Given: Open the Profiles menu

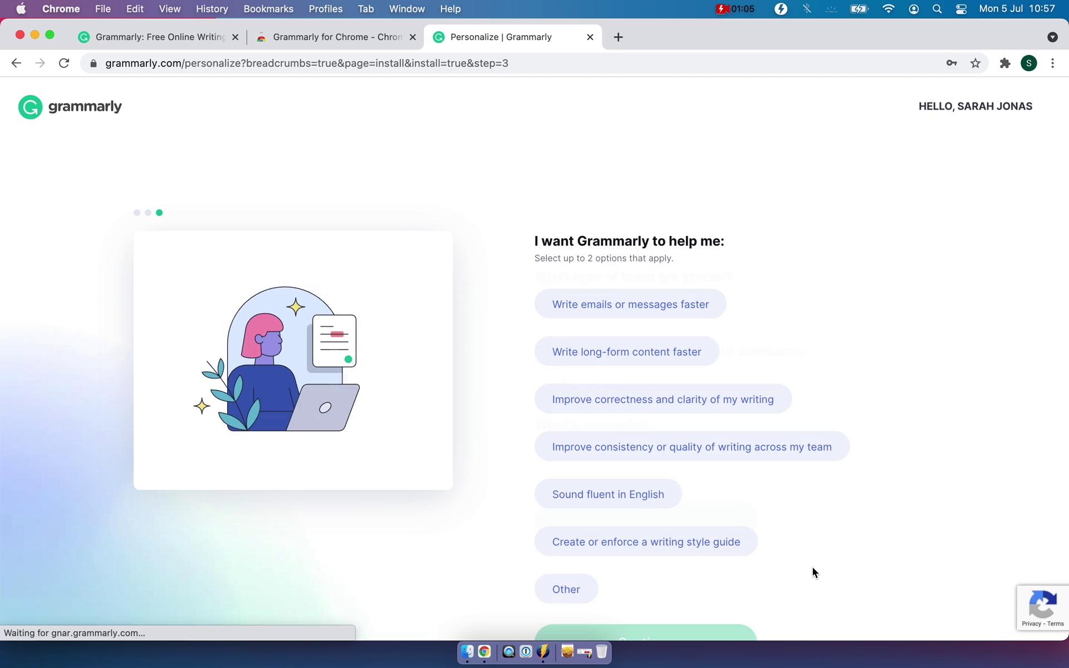Looking at the screenshot, I should coord(326,9).
